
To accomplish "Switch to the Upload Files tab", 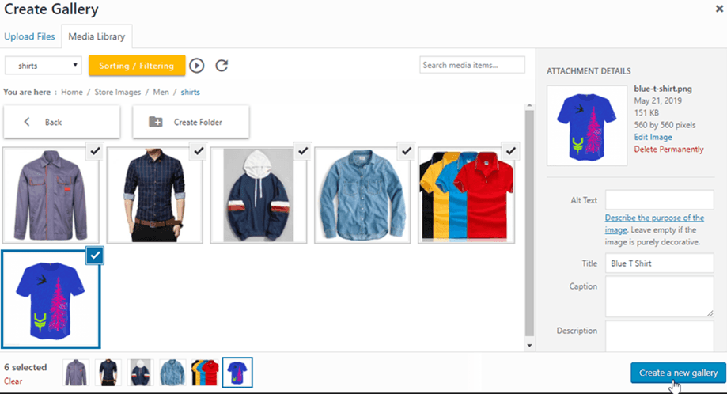I will [x=29, y=36].
